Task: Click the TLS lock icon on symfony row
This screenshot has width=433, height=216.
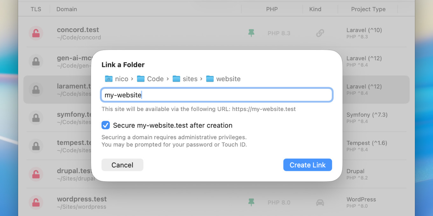Action: click(x=36, y=118)
